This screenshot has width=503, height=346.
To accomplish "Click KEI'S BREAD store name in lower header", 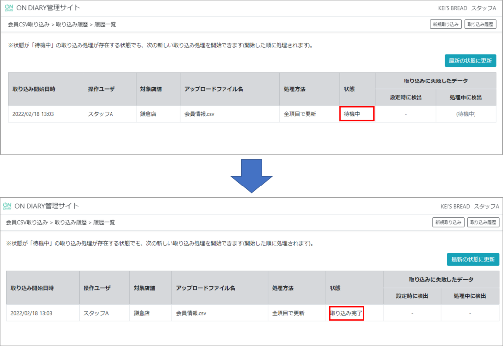I will 452,206.
